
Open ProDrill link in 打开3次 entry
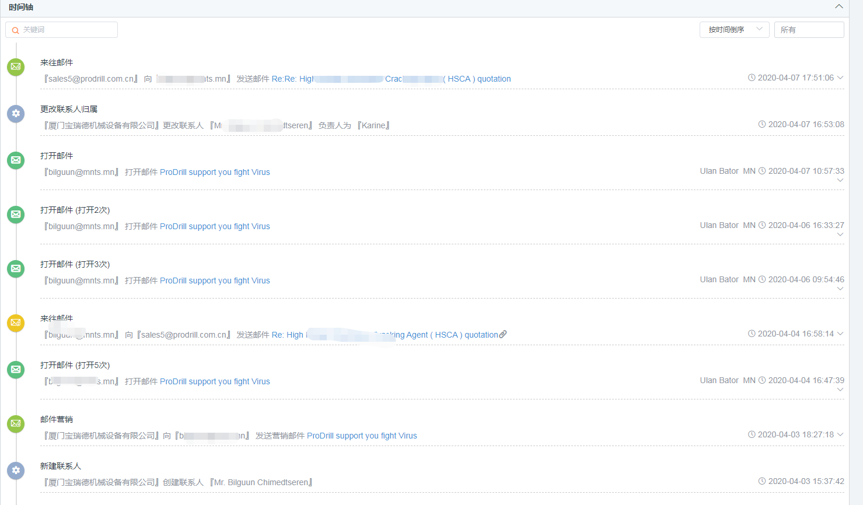click(x=215, y=280)
